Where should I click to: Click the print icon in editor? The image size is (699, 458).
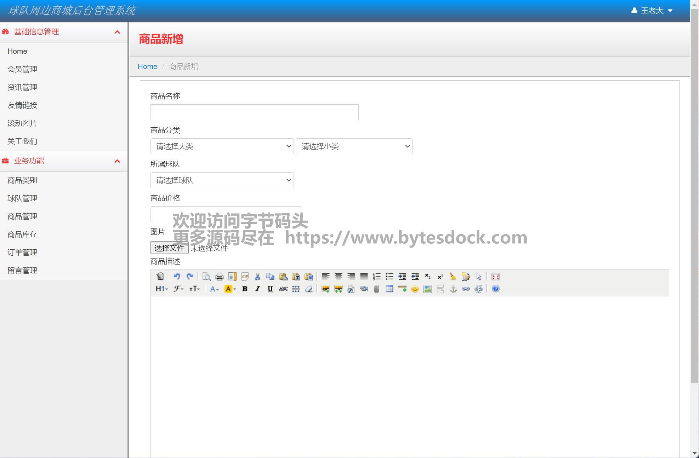coord(219,277)
